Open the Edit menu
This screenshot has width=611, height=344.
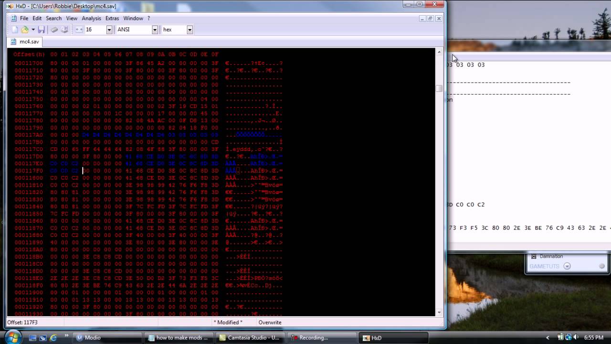[37, 18]
